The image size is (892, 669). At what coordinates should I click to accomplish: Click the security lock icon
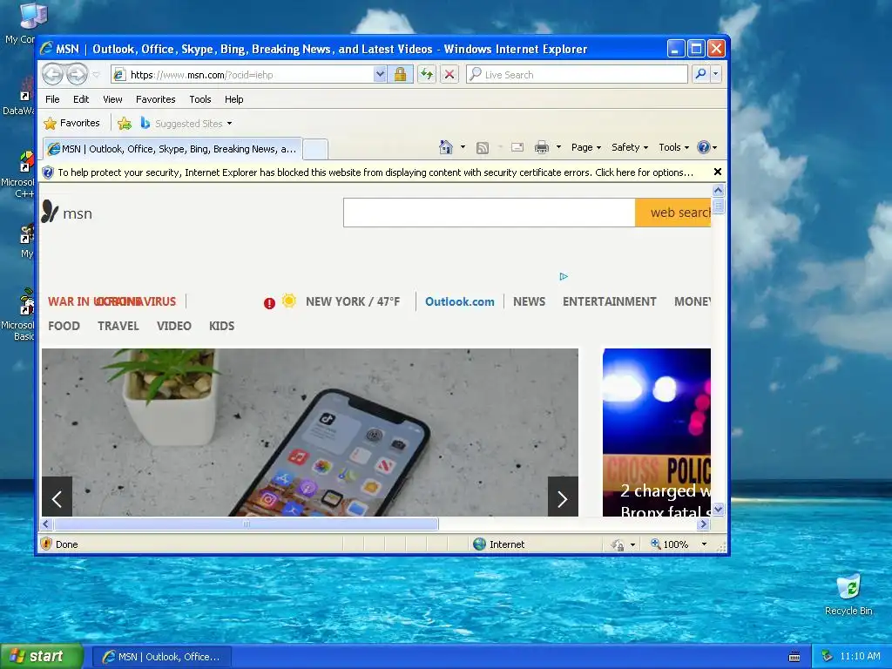point(400,75)
